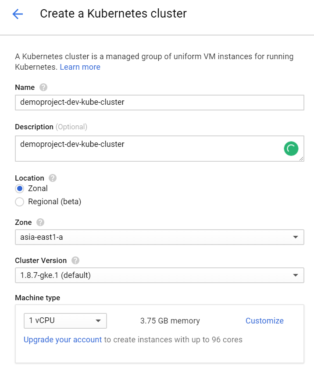Select the Regional (beta) radio button
Viewport: 314px width, 366px height.
[x=19, y=202]
